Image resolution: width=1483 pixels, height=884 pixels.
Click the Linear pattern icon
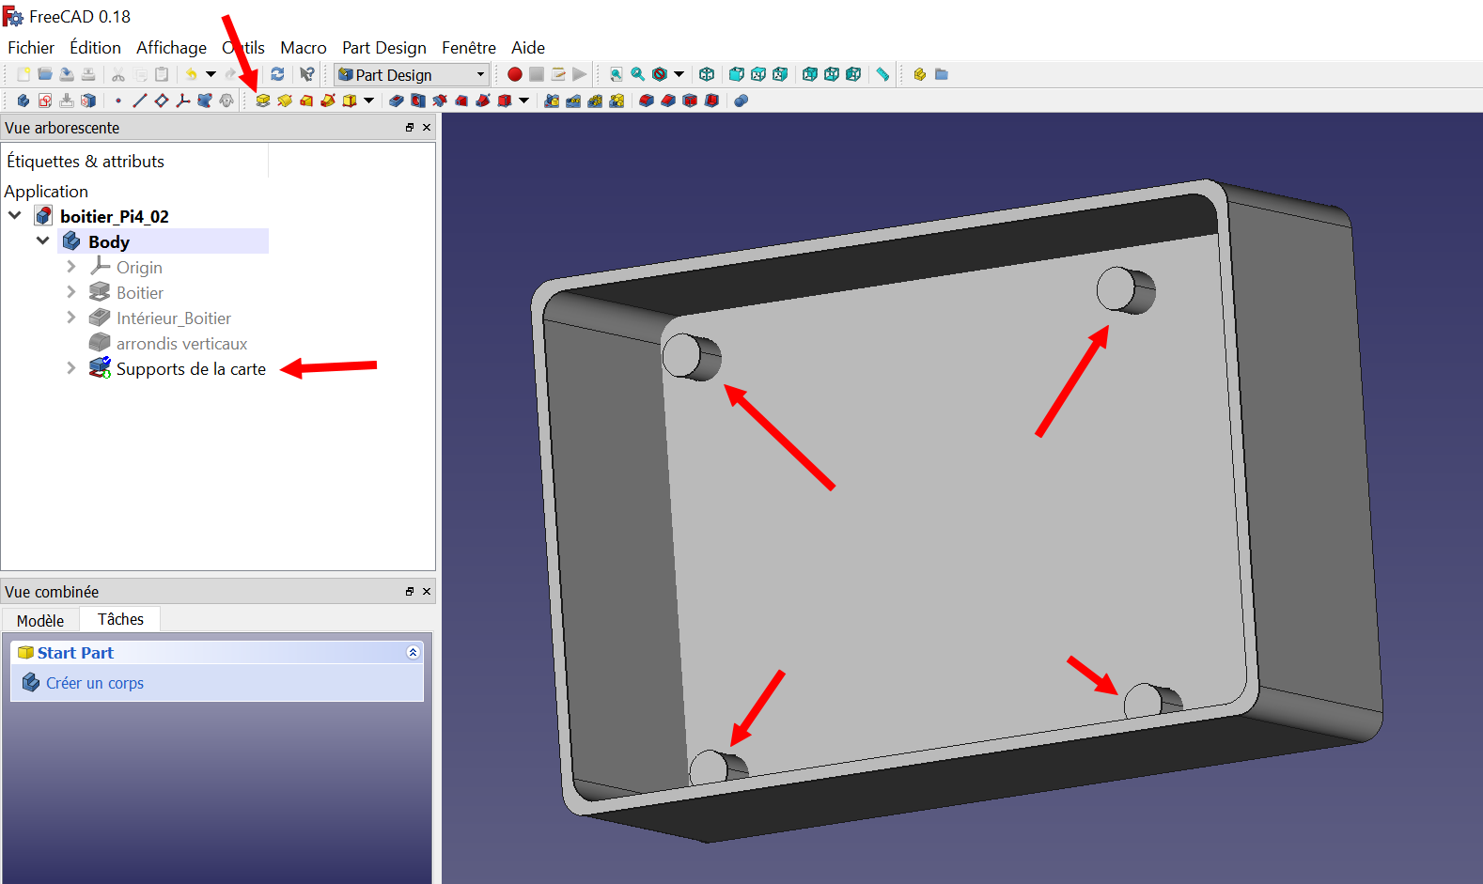[x=573, y=101]
